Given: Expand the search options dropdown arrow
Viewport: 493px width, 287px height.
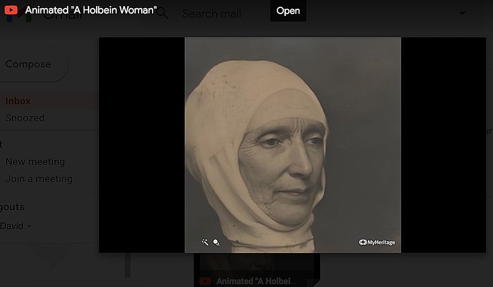Looking at the screenshot, I should [462, 13].
